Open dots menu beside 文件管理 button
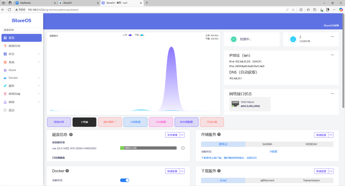Image resolution: width=345 pixels, height=186 pixels. pyautogui.click(x=182, y=135)
